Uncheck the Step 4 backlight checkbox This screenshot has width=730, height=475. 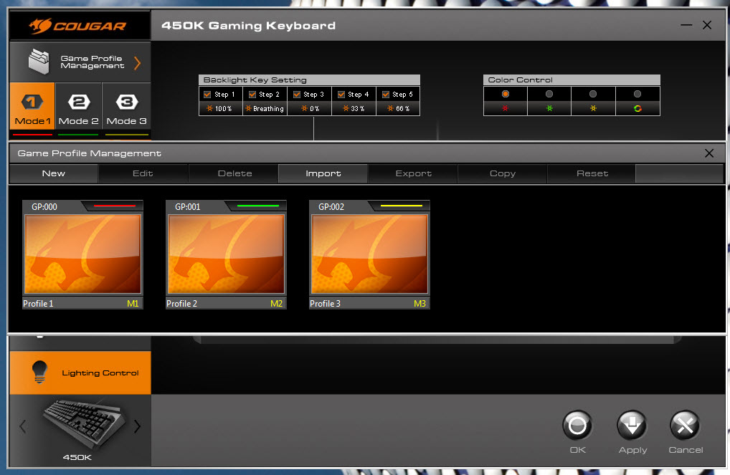tap(341, 95)
